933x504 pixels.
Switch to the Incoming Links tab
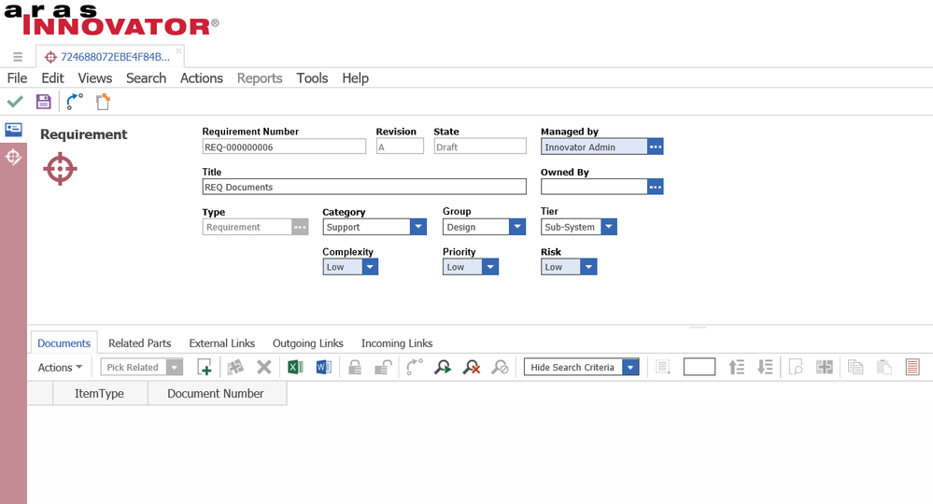point(396,343)
